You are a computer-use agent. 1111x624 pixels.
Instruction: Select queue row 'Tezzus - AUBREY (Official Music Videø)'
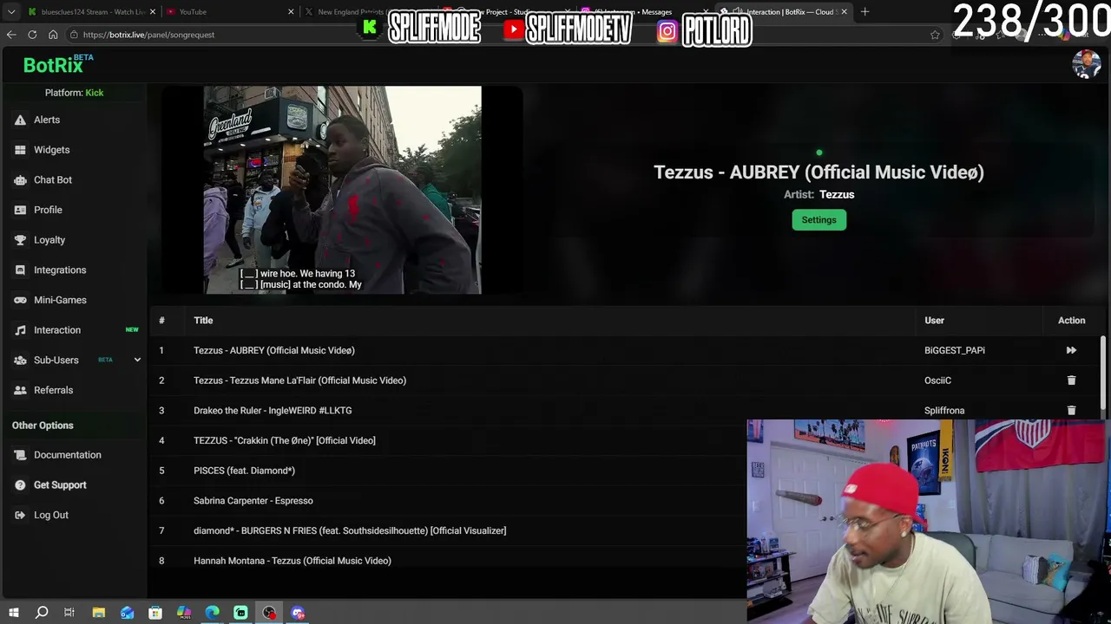(274, 350)
